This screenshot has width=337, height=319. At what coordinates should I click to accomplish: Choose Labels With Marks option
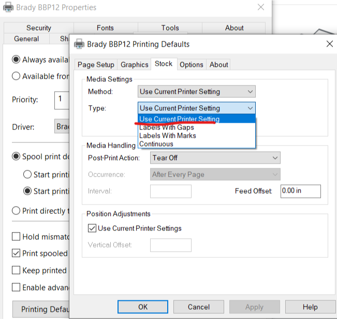coord(168,136)
